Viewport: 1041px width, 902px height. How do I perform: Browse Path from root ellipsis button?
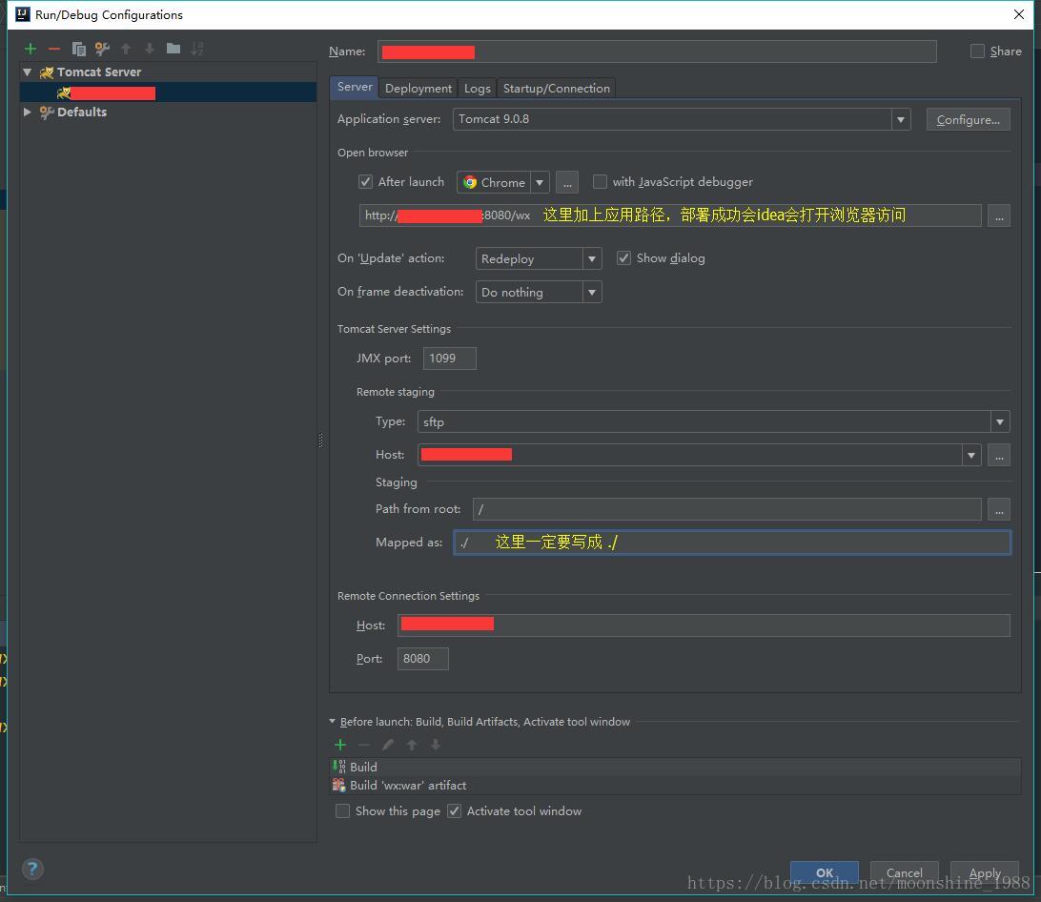[x=999, y=509]
